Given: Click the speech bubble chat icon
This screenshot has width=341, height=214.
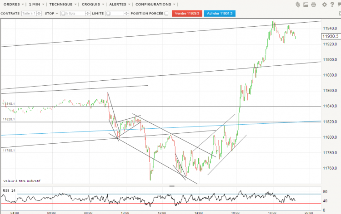Looking at the screenshot, I should pos(339,5).
